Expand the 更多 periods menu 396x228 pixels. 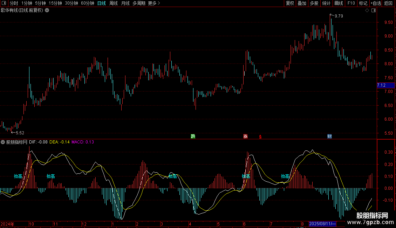tap(154, 3)
